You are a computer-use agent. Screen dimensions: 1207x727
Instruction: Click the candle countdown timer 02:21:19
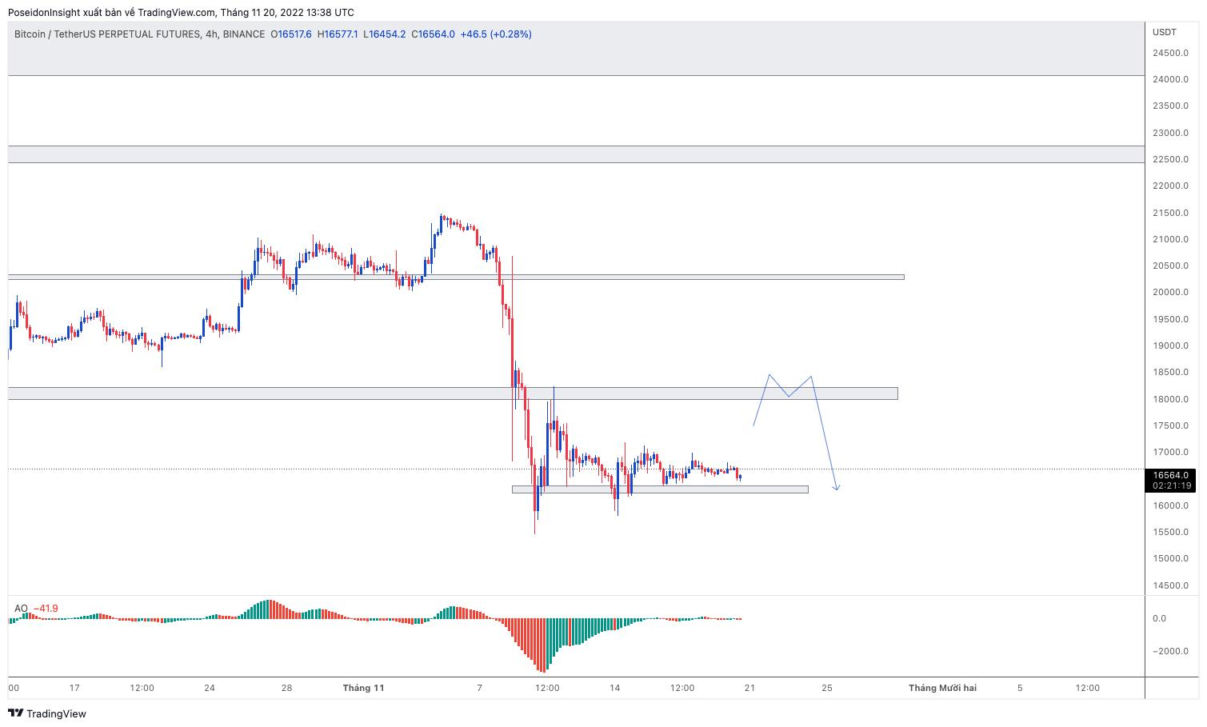pos(1172,485)
